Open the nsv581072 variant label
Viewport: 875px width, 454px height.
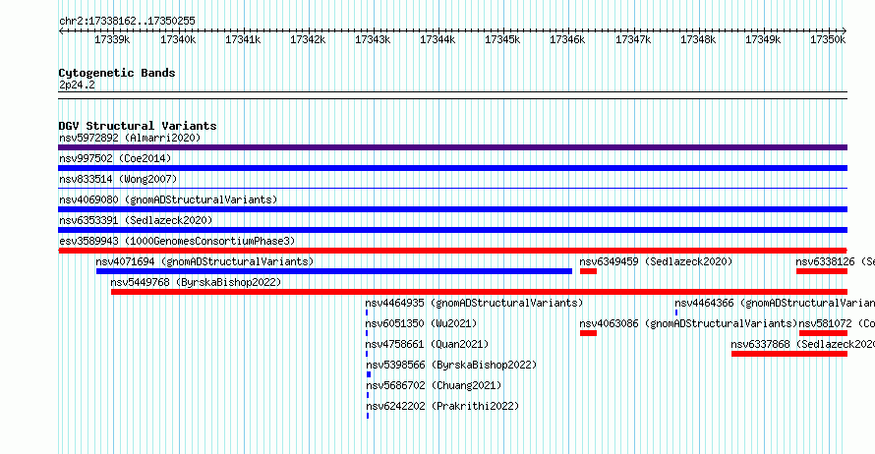(837, 323)
